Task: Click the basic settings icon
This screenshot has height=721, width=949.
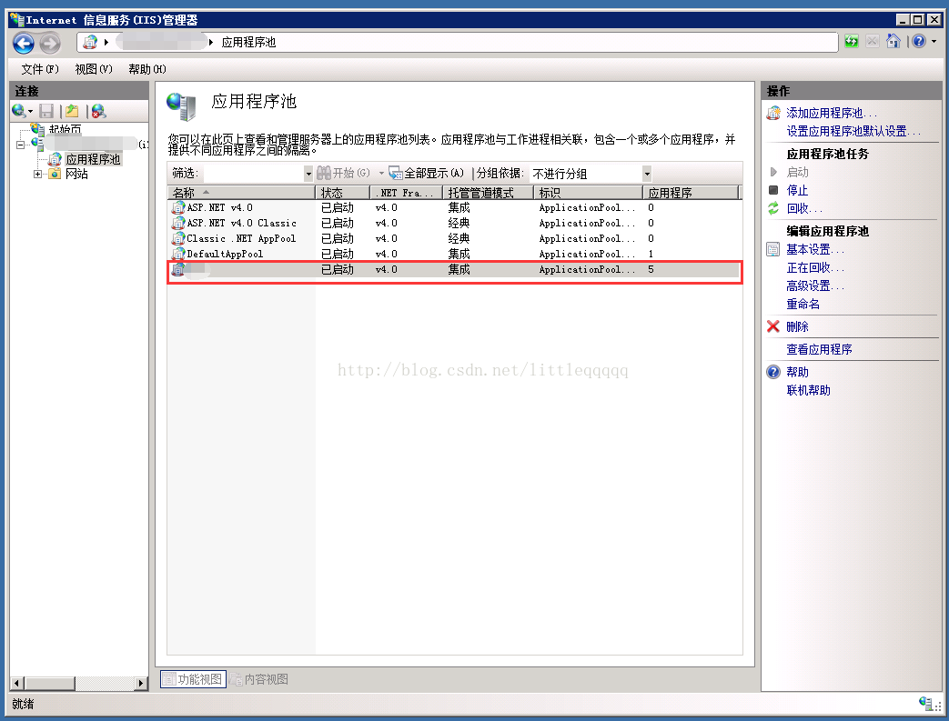Action: tap(773, 249)
